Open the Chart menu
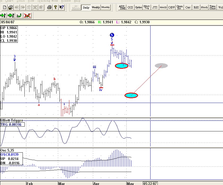 [x=9, y=1]
